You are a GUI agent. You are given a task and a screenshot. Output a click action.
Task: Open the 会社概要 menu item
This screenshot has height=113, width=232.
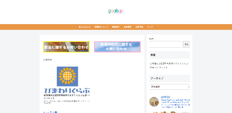(x=128, y=27)
